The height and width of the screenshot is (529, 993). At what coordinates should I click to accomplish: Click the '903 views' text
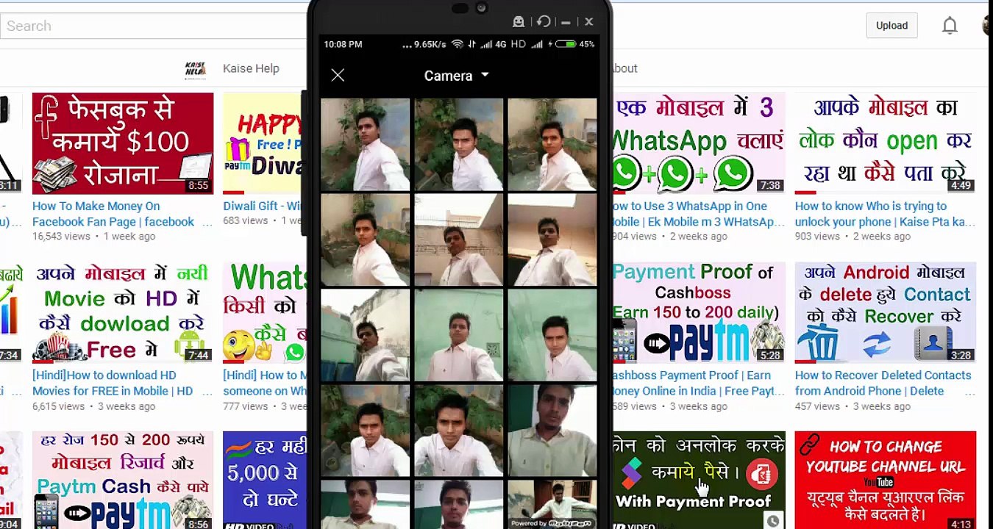tap(817, 237)
